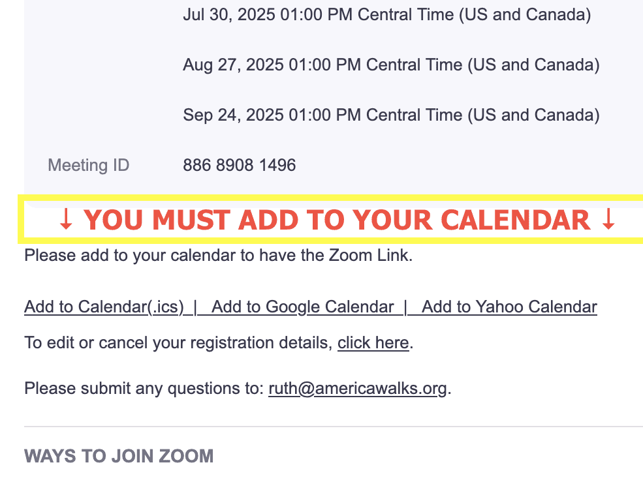Screen dimensions: 643x482
Task: Open the Add to Calendar(.ics) link
Action: coord(104,307)
